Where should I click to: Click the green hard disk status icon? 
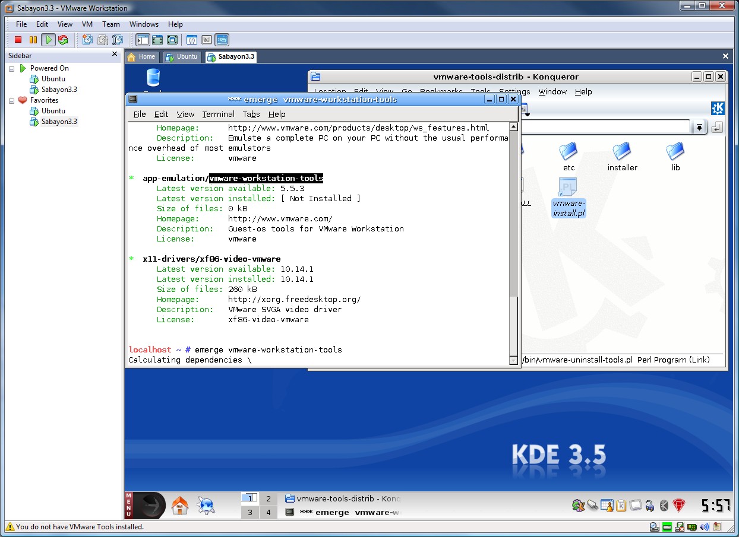click(x=667, y=526)
